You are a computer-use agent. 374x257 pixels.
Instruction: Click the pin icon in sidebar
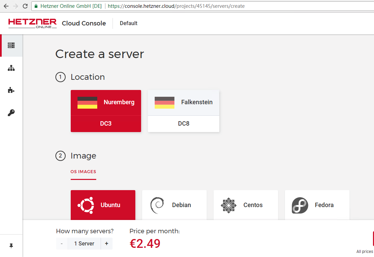click(11, 246)
